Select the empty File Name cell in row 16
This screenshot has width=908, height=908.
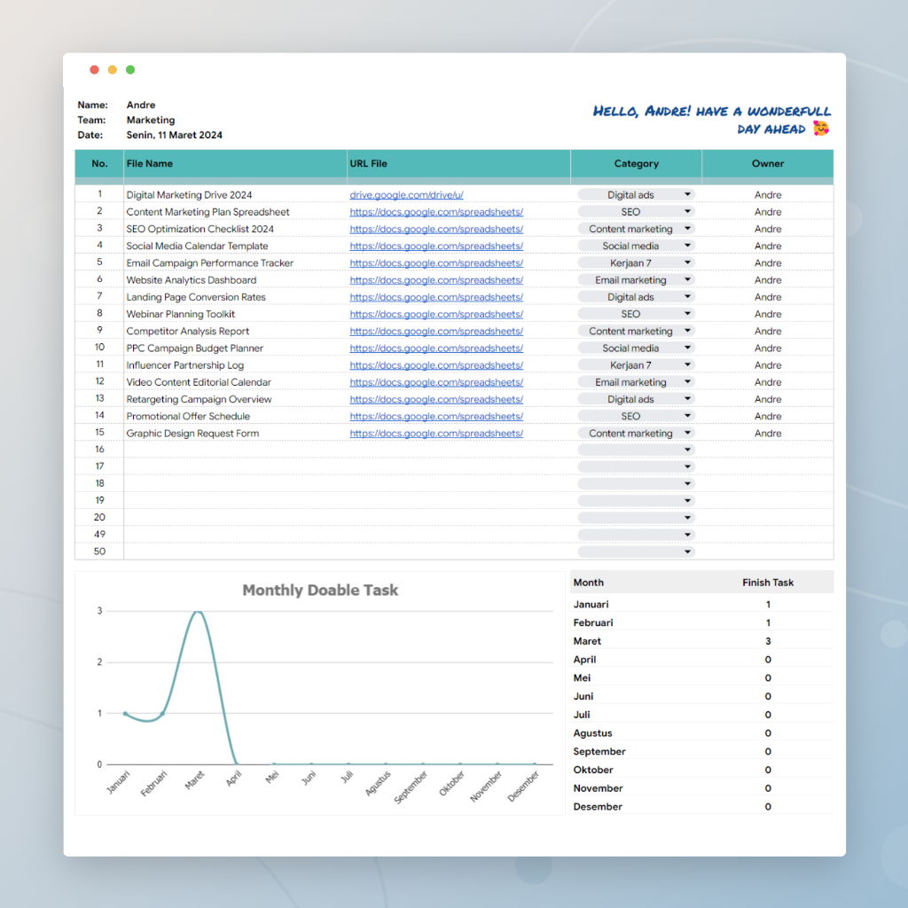pyautogui.click(x=235, y=450)
